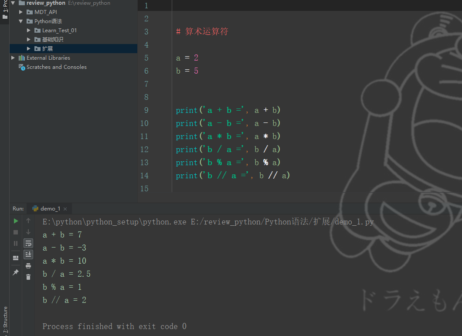Click the print('b // a =') code line
Screen dimensions: 462x336
(x=233, y=176)
